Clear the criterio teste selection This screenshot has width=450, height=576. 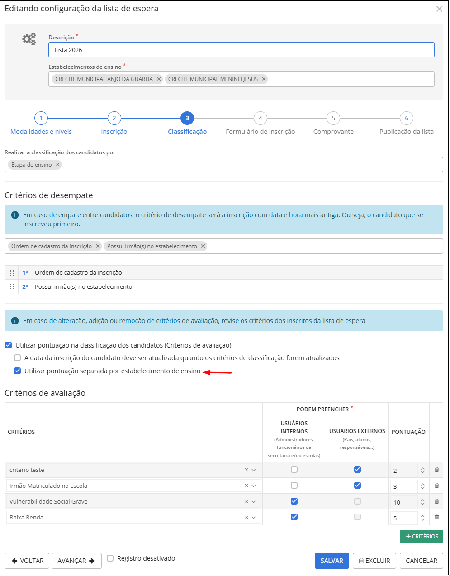click(246, 470)
